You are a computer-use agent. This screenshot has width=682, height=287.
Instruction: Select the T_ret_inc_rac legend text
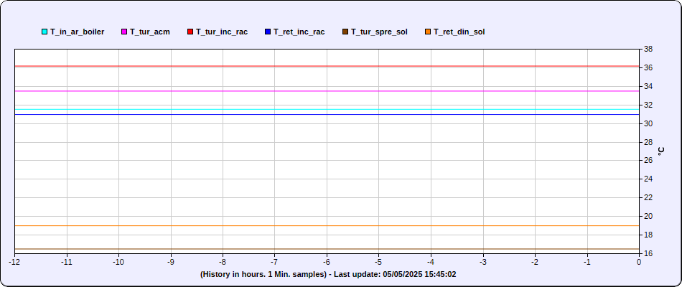(x=299, y=32)
